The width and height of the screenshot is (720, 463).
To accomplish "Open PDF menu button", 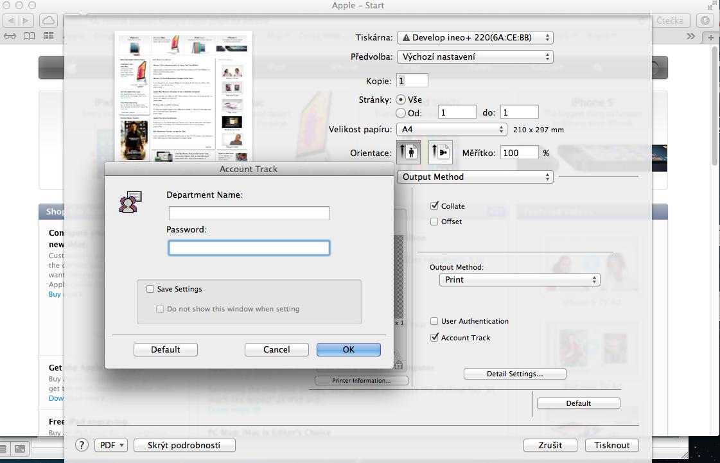I will [110, 445].
